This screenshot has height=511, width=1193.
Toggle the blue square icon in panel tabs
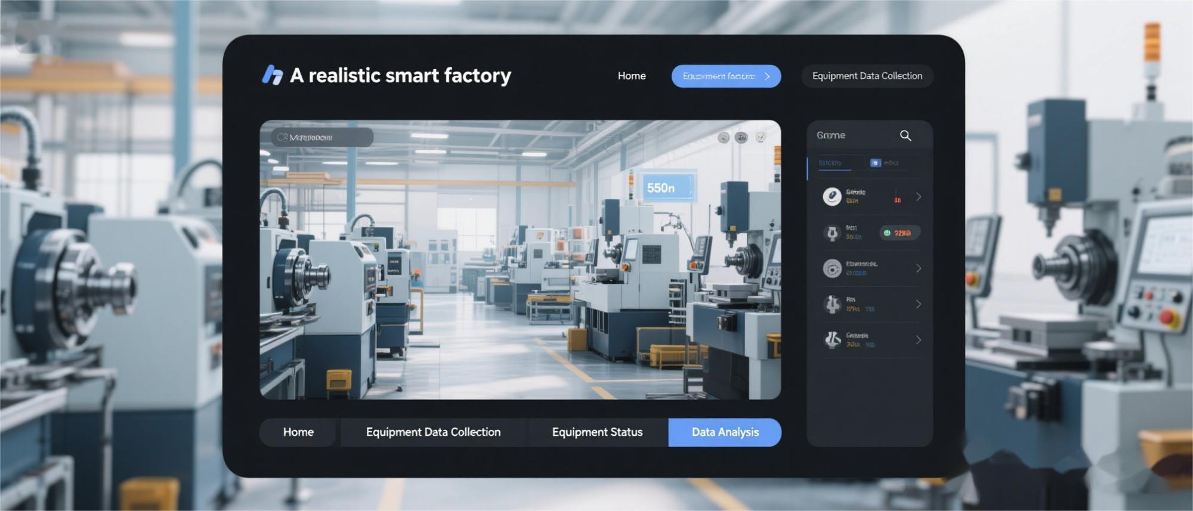(875, 163)
